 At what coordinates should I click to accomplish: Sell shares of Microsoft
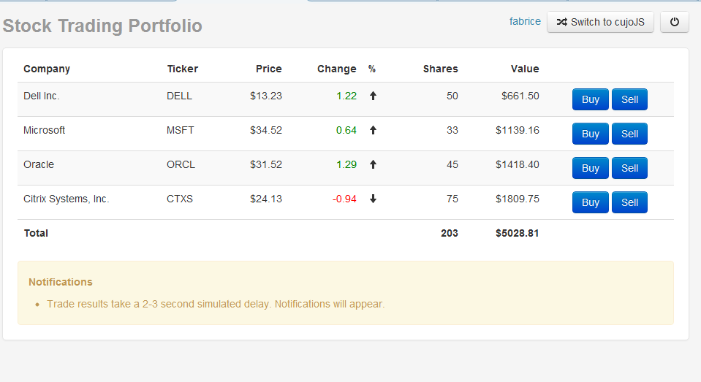point(629,134)
